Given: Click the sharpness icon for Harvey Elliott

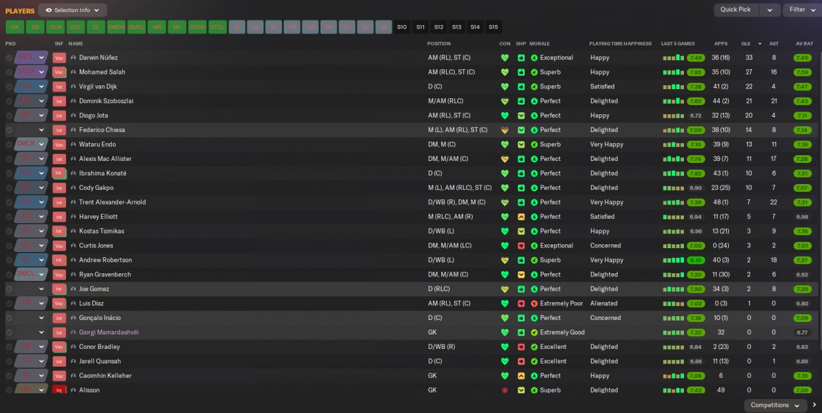Looking at the screenshot, I should (x=521, y=217).
